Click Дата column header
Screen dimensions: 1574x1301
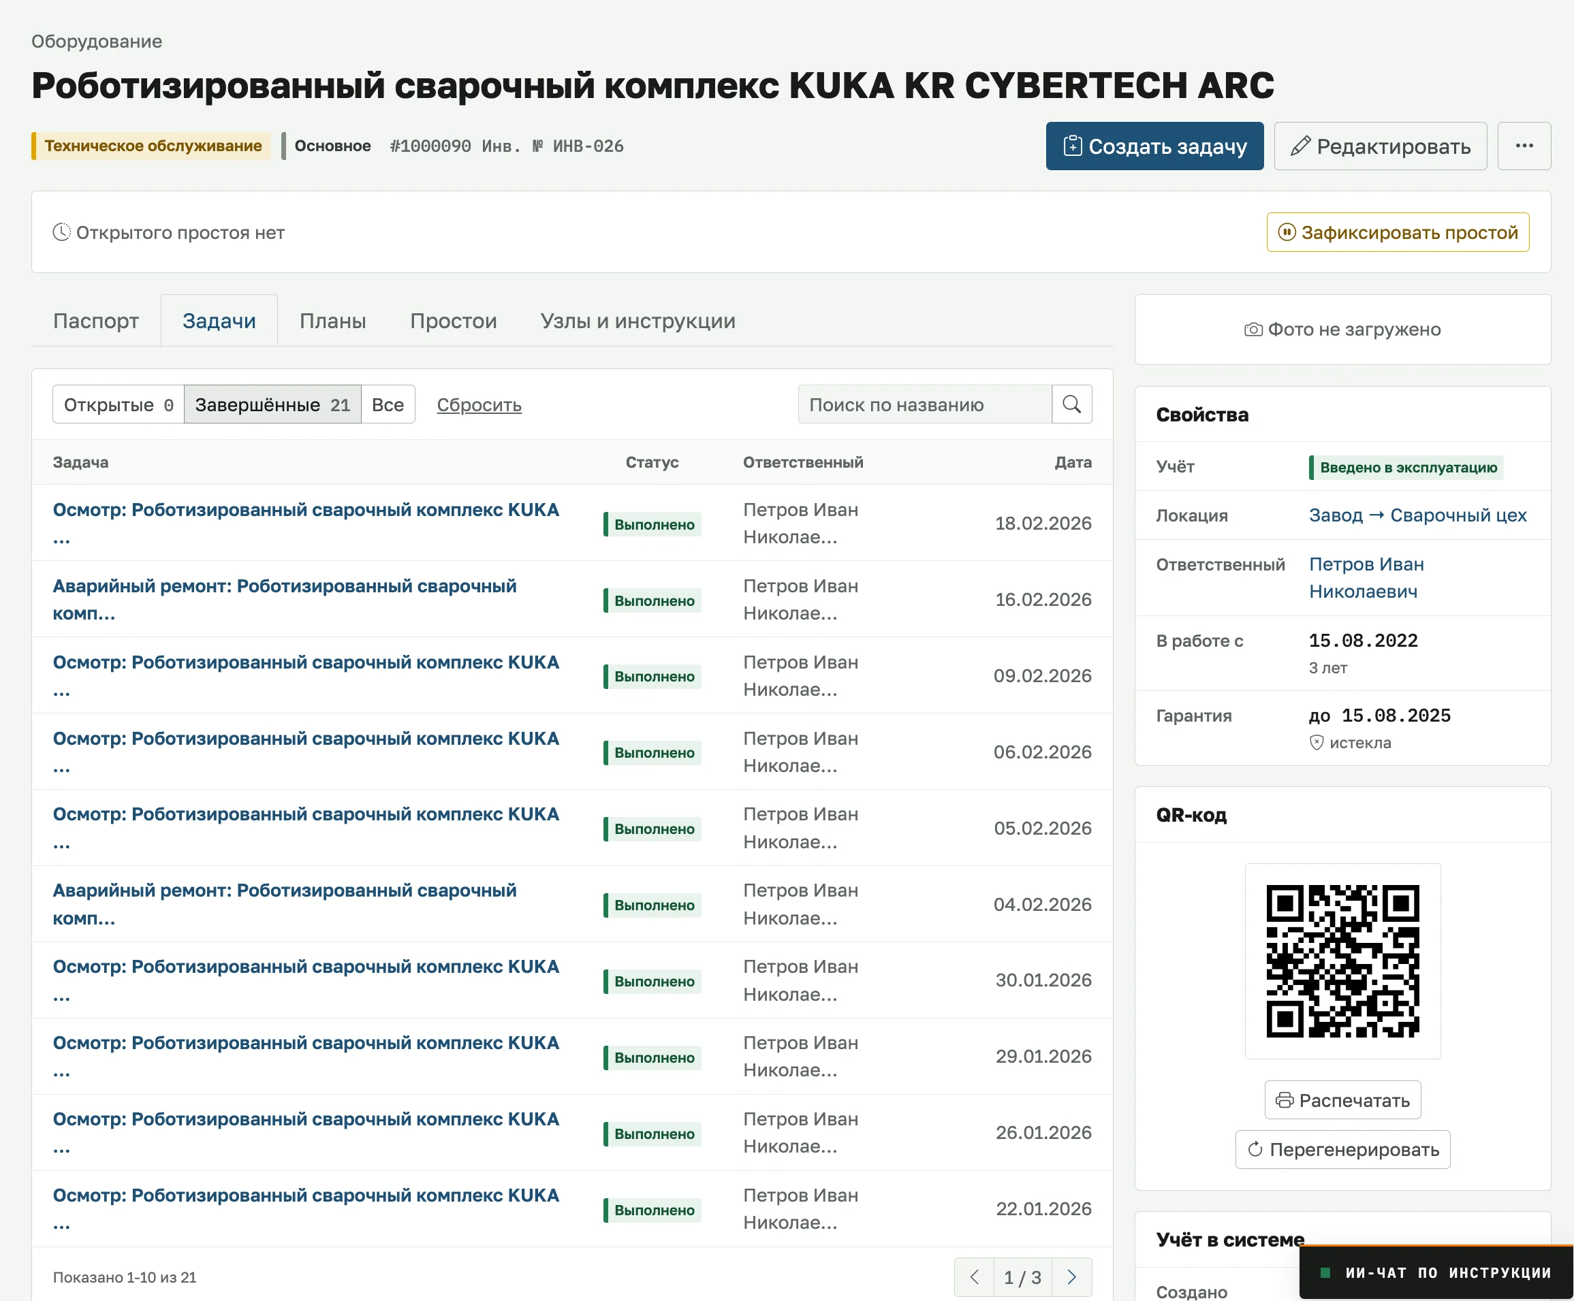point(1073,462)
